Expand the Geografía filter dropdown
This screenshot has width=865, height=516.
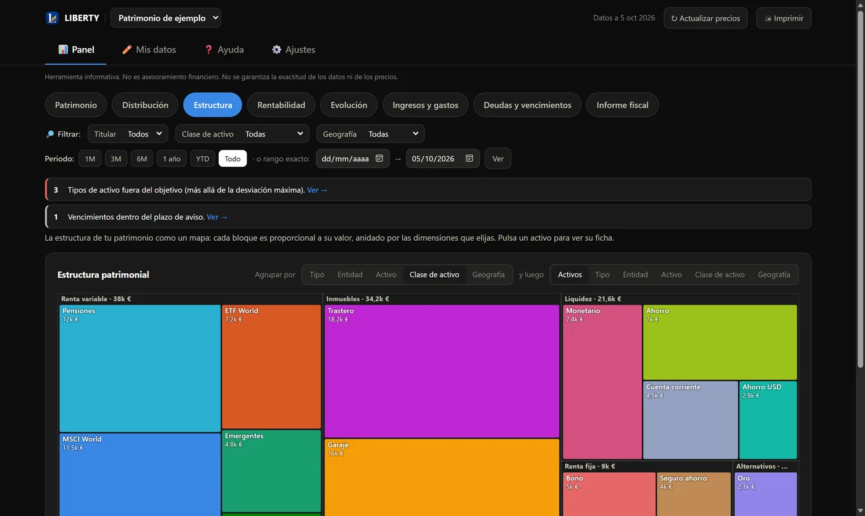[370, 134]
